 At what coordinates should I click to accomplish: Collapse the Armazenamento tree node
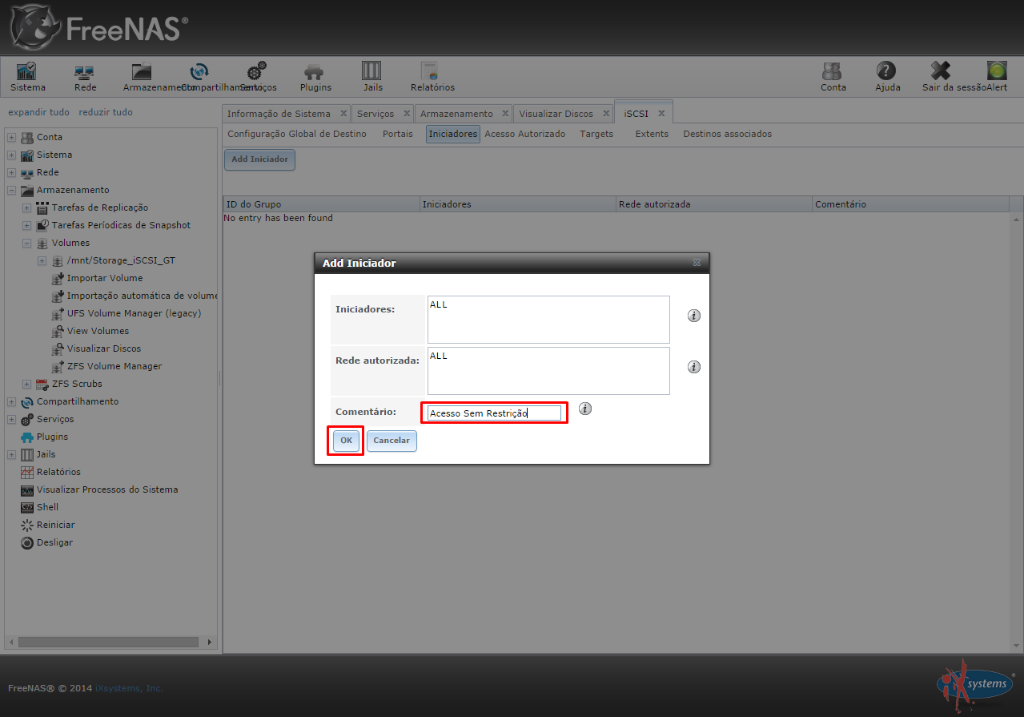[x=12, y=190]
